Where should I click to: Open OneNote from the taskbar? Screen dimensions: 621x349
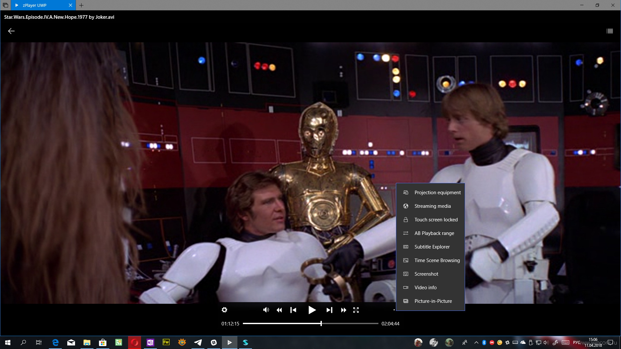[150, 343]
